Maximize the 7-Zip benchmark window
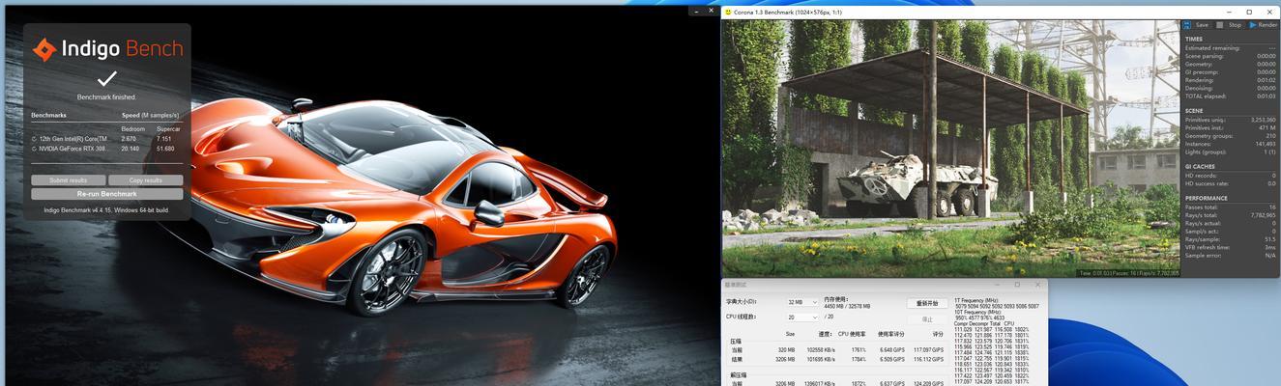 coord(1017,285)
